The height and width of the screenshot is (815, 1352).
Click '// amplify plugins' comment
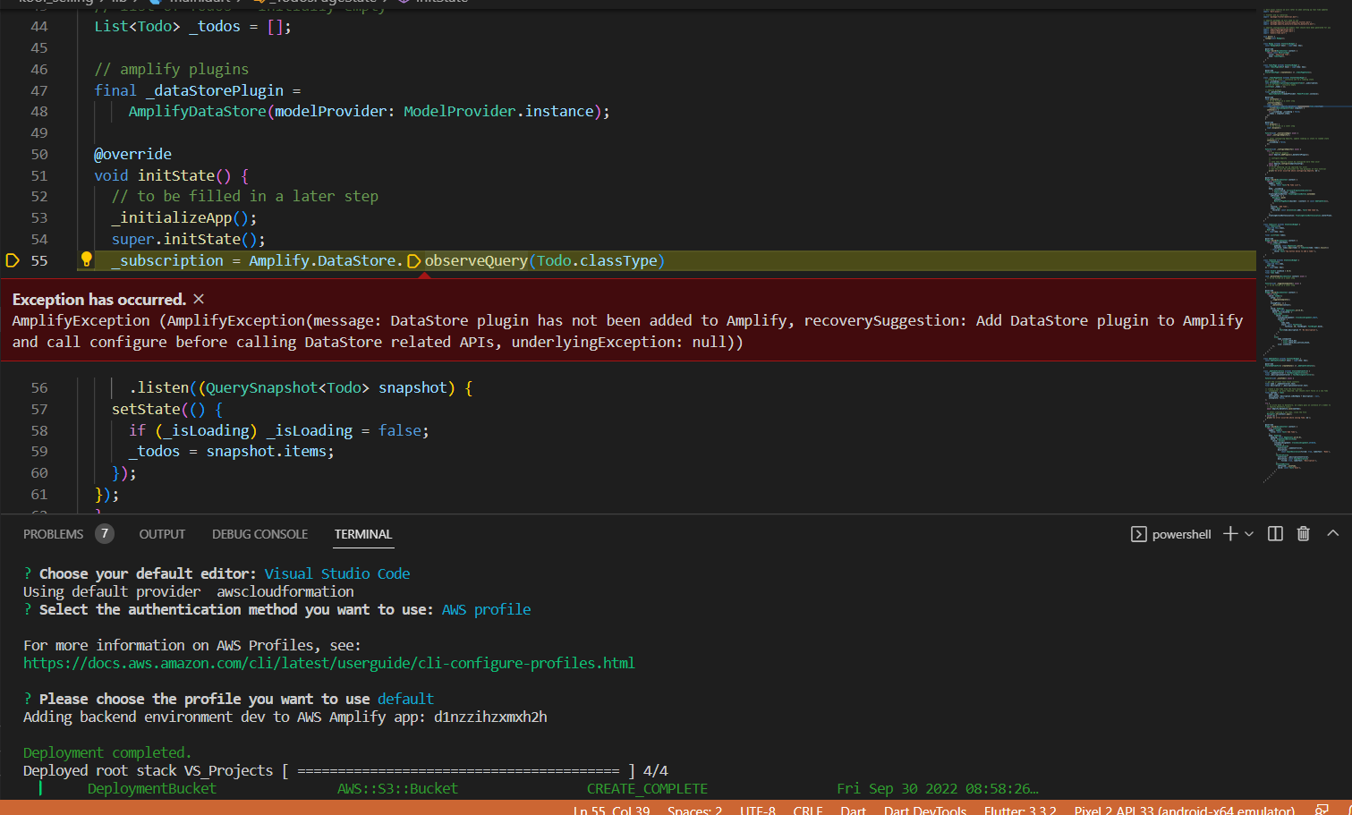click(172, 69)
